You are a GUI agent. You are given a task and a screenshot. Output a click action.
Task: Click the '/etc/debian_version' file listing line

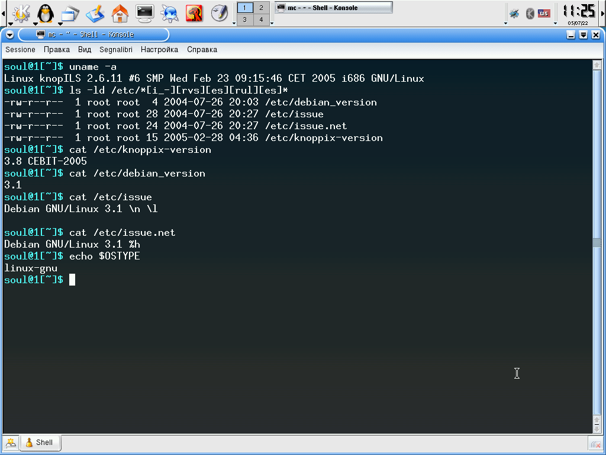(190, 102)
